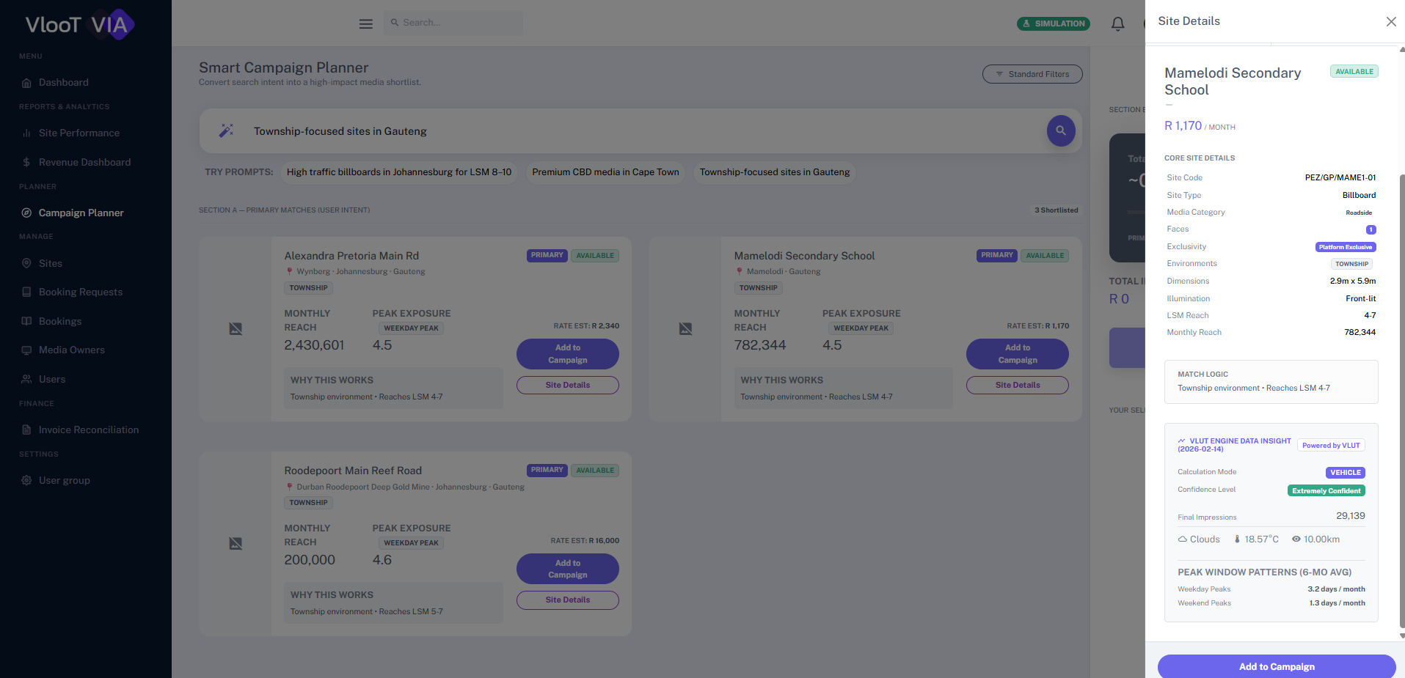Screen dimensions: 1405x678
Task: Click the purple search magnifier button
Action: (1060, 131)
